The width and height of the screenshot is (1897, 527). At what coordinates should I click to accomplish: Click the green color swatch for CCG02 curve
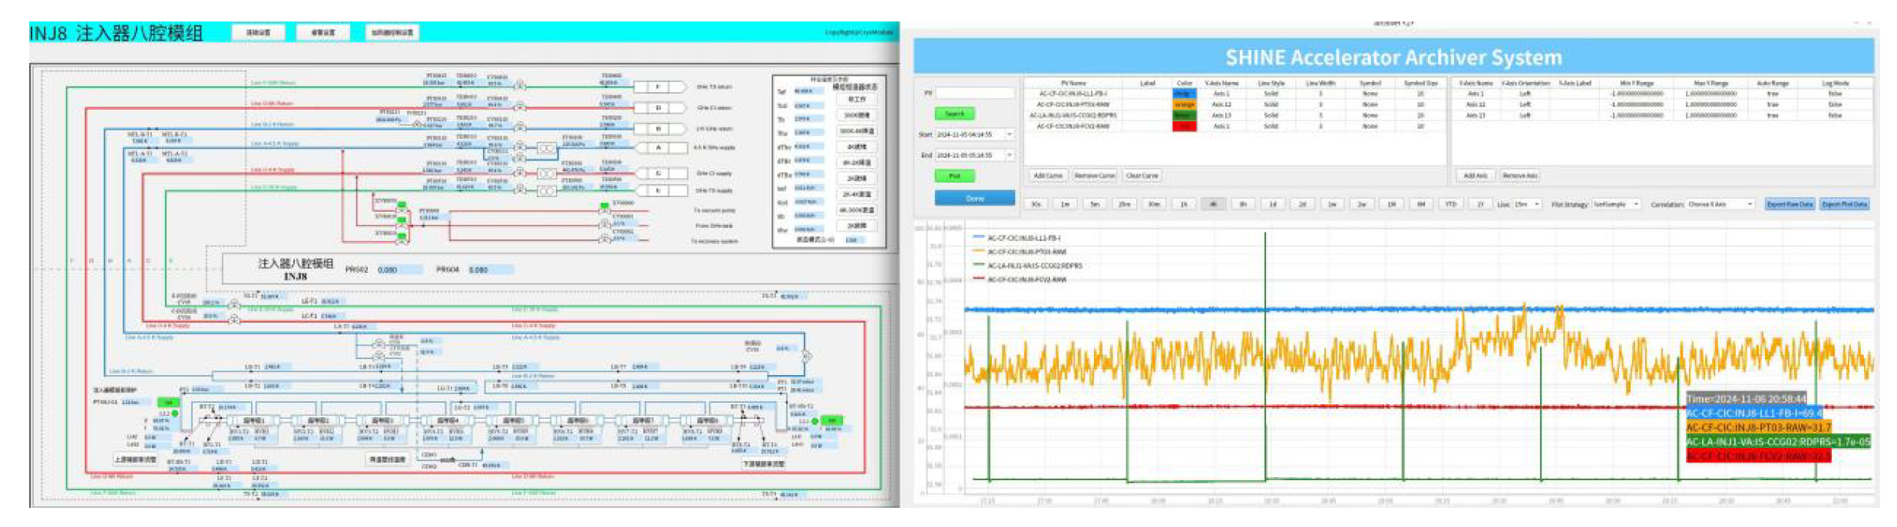tap(1184, 115)
